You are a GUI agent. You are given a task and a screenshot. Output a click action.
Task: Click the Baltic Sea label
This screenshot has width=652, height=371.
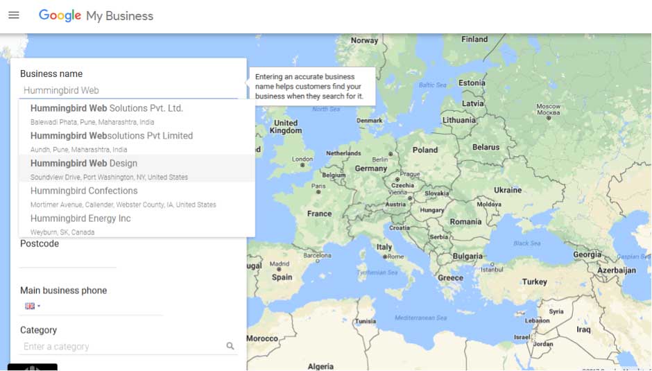coord(432,85)
